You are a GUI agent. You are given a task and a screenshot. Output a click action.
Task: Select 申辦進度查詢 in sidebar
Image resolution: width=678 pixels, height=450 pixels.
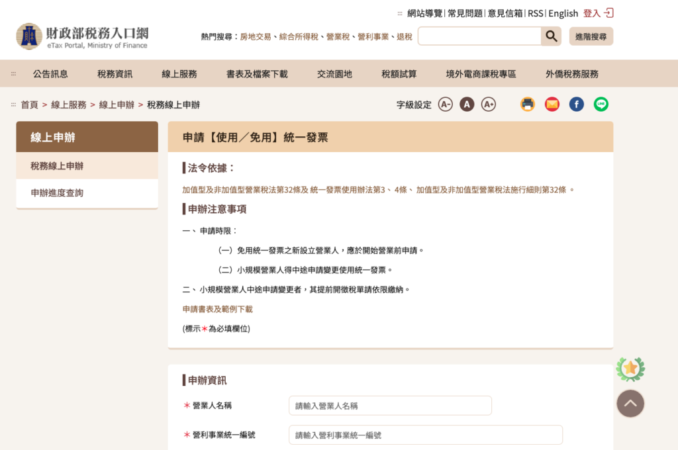[x=57, y=193]
